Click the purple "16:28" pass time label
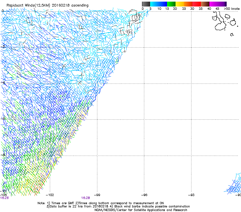The width and height of the screenshot is (241, 212). point(85,198)
